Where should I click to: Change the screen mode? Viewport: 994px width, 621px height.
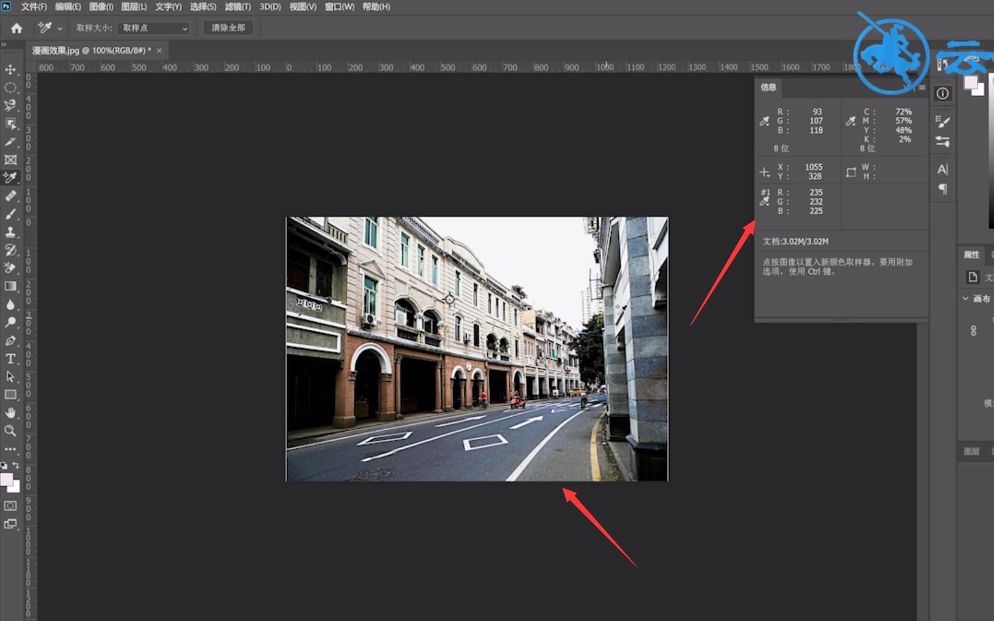pos(10,524)
